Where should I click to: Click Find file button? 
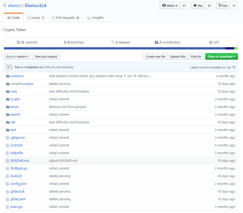pos(196,56)
